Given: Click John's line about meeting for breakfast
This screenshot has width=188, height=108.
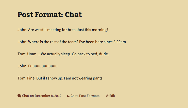Looking at the screenshot, I should click(x=63, y=30).
